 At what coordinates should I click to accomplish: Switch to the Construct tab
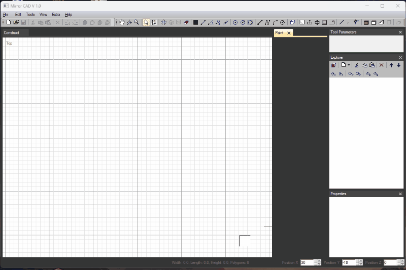pos(12,33)
